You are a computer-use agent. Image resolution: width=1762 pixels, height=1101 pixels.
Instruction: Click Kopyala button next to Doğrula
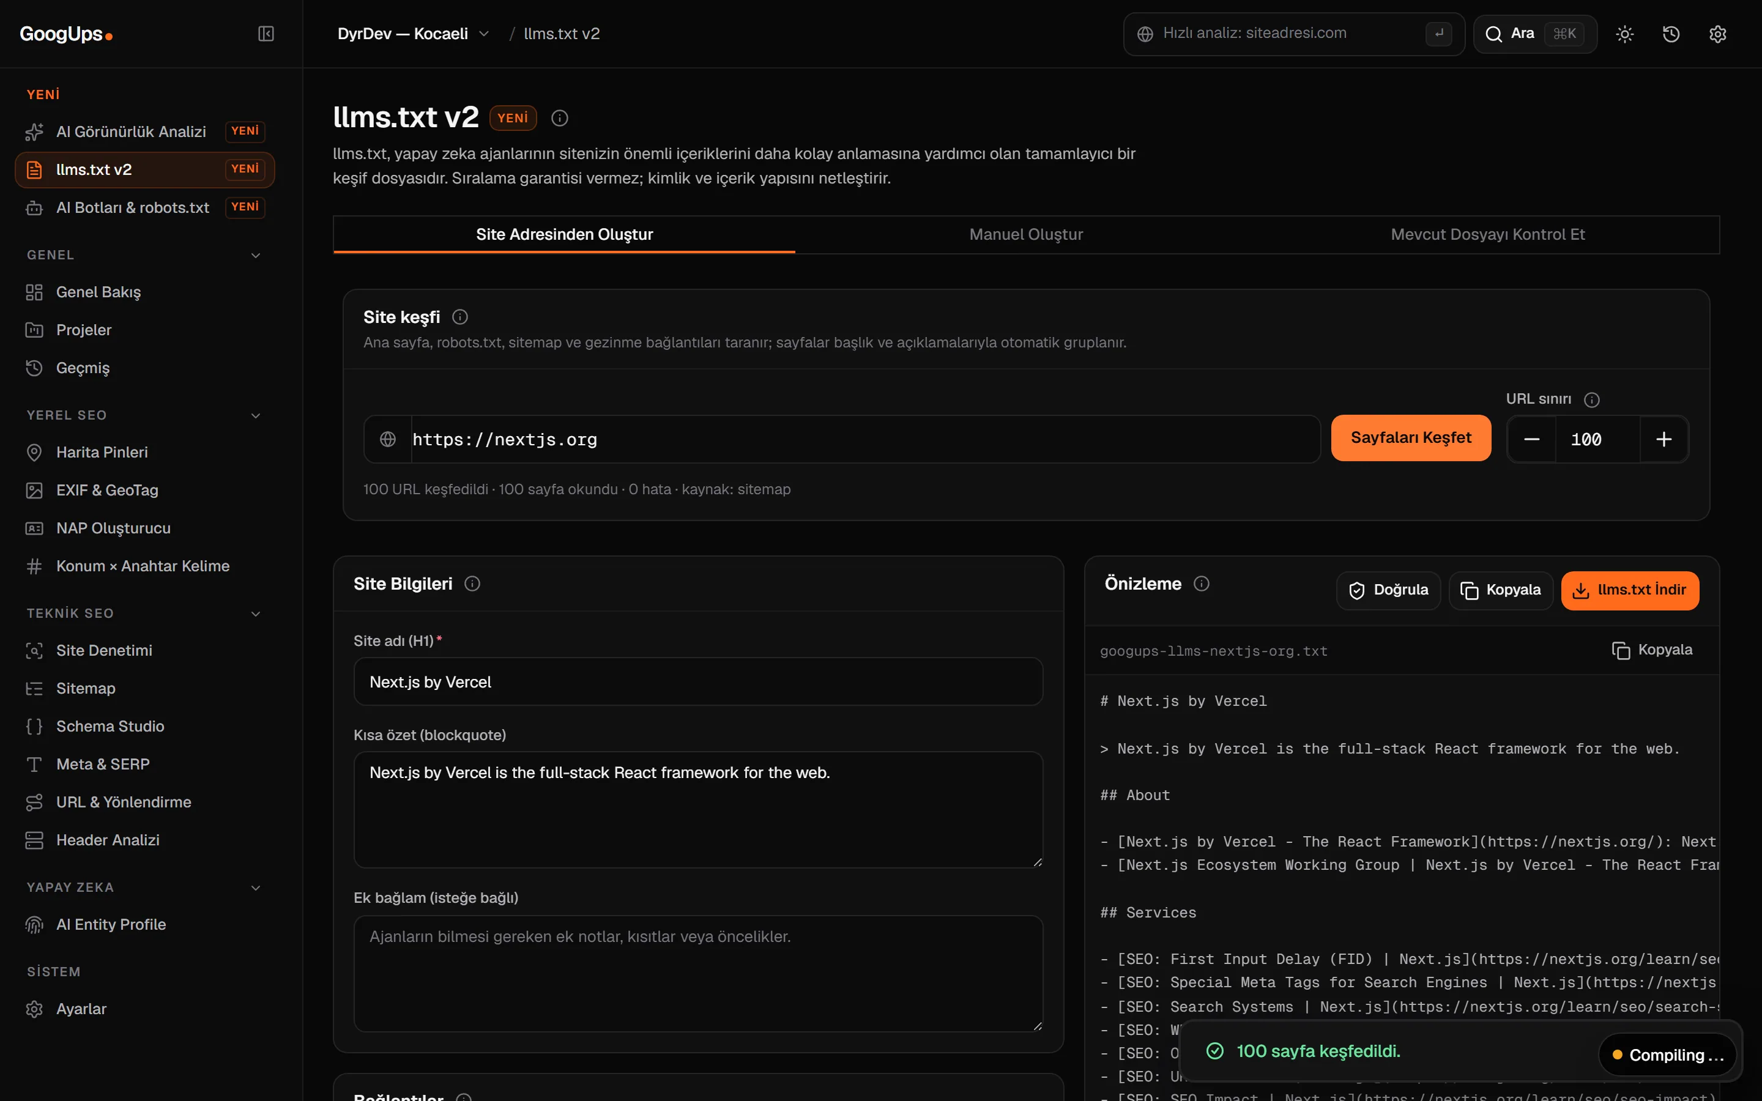1501,590
